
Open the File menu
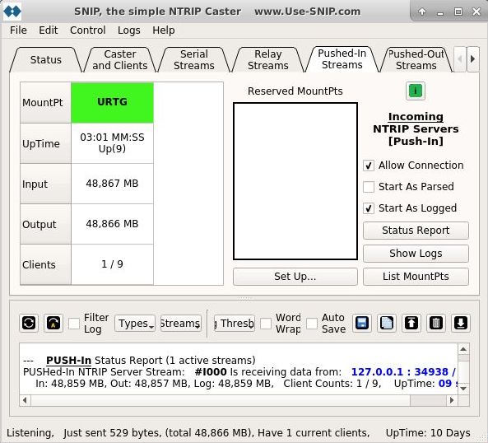click(x=18, y=30)
